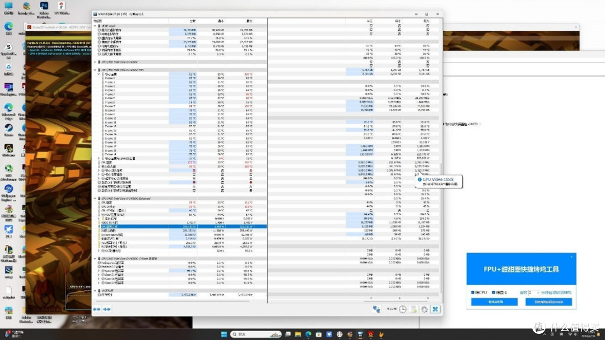605x340 pixels.
Task: Expand the collapsed CPU [#0] Intel Core group
Action: pyautogui.click(x=95, y=62)
